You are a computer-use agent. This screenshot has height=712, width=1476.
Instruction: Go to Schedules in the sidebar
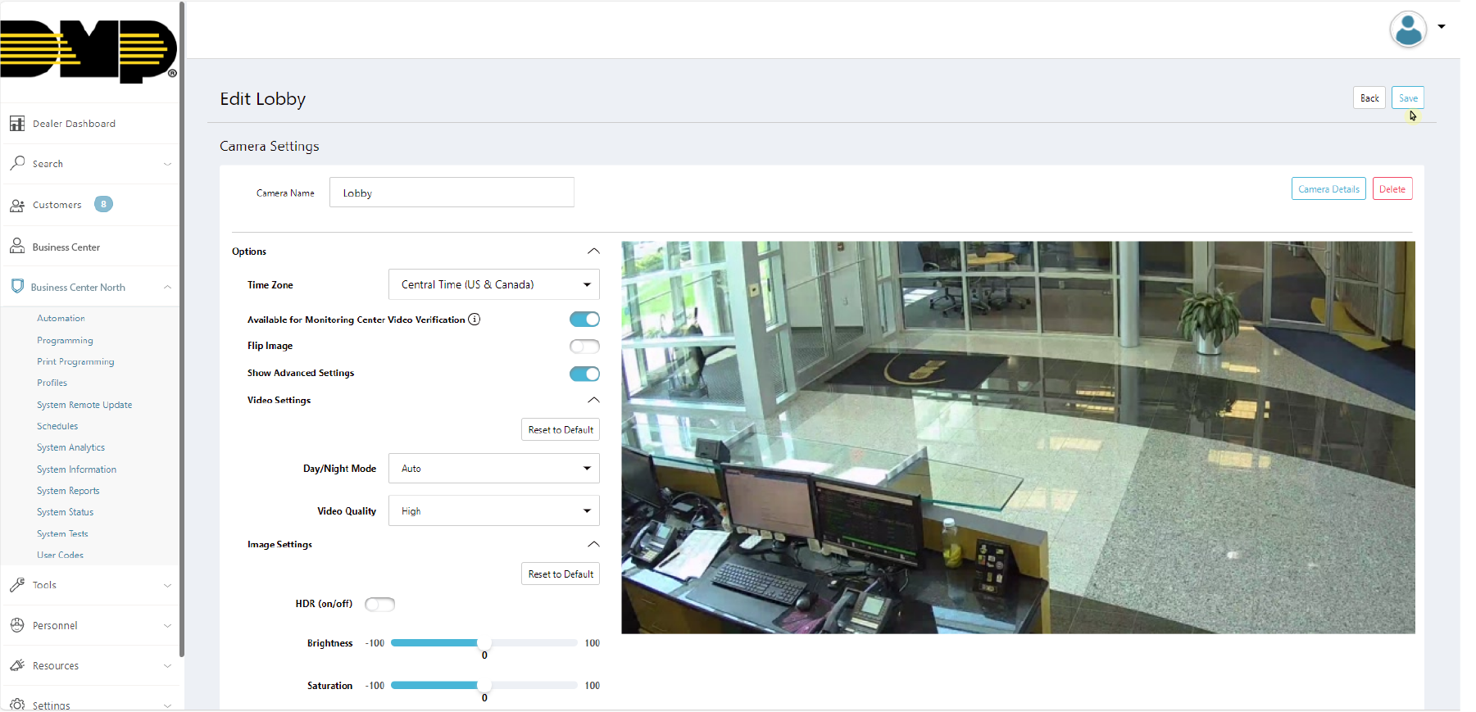57,426
